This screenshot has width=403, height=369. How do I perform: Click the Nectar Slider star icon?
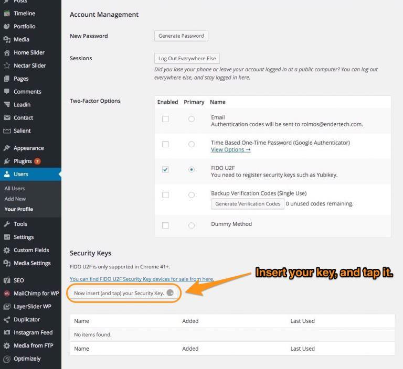7,66
